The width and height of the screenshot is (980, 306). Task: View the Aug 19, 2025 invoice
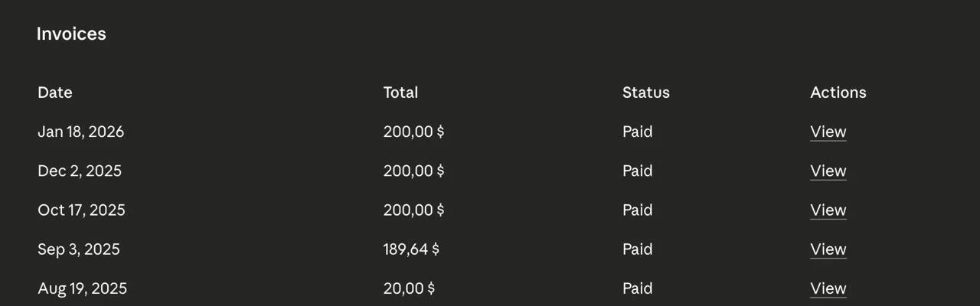click(828, 288)
